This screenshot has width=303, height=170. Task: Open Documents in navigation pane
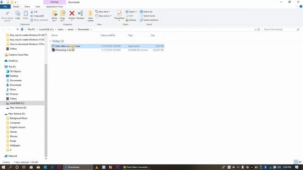click(16, 80)
